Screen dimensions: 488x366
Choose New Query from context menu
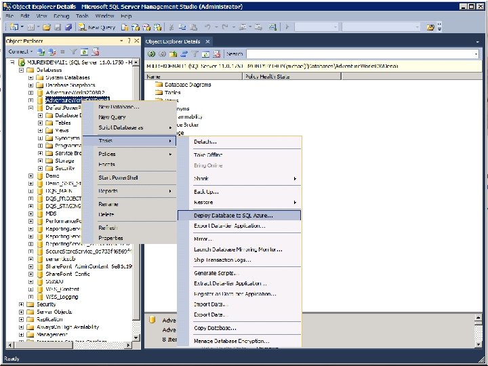129,117
